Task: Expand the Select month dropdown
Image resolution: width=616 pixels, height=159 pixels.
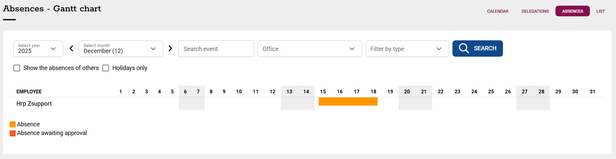Action: point(120,49)
